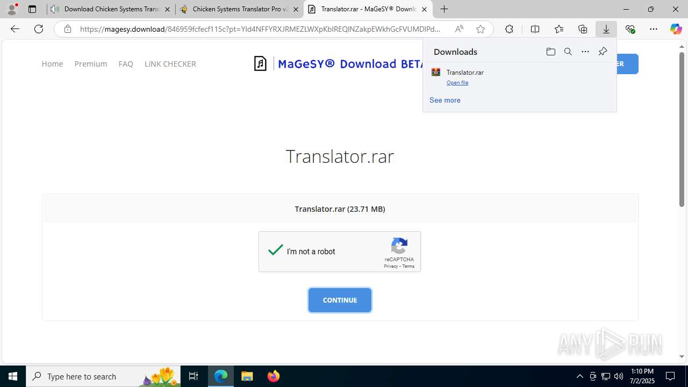The width and height of the screenshot is (688, 387).
Task: Open Tab actions menu
Action: point(32,9)
